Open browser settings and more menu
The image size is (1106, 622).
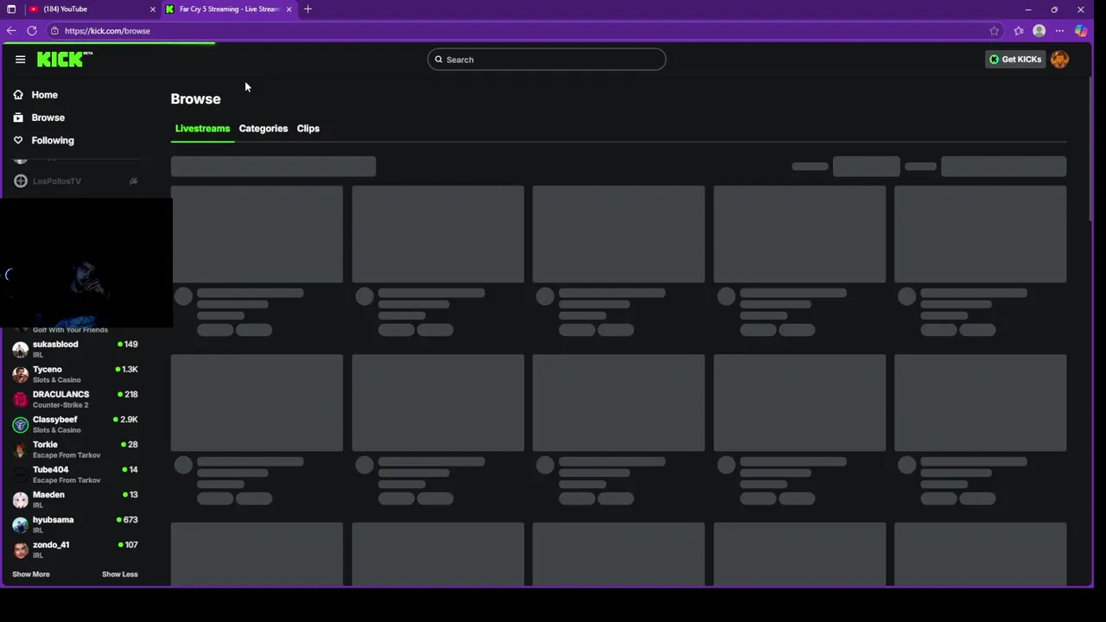pyautogui.click(x=1059, y=30)
